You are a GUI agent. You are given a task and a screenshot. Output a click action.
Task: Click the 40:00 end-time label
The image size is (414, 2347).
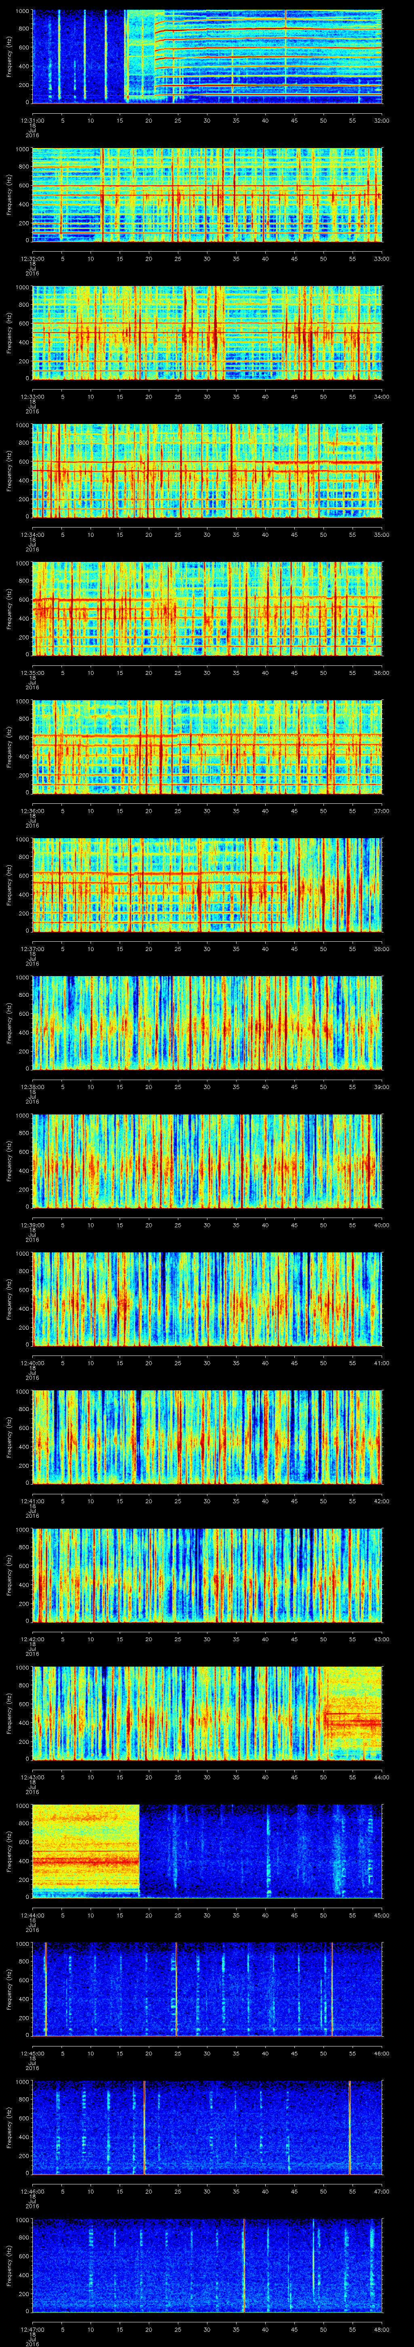[381, 1224]
